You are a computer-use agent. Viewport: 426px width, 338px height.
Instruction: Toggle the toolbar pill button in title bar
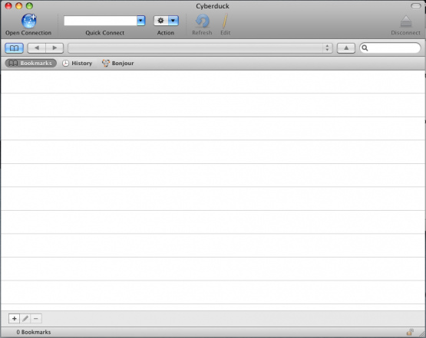pyautogui.click(x=416, y=5)
